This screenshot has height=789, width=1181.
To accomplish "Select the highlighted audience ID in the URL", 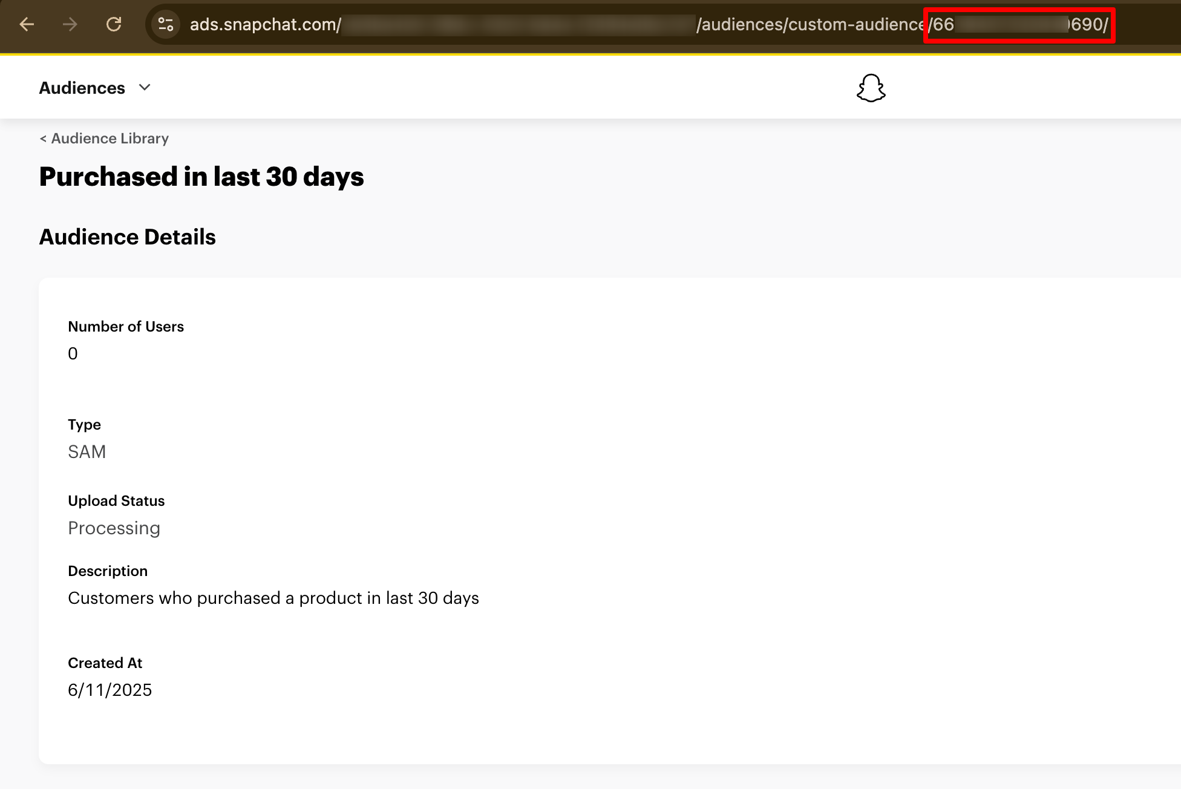I will pyautogui.click(x=1018, y=25).
